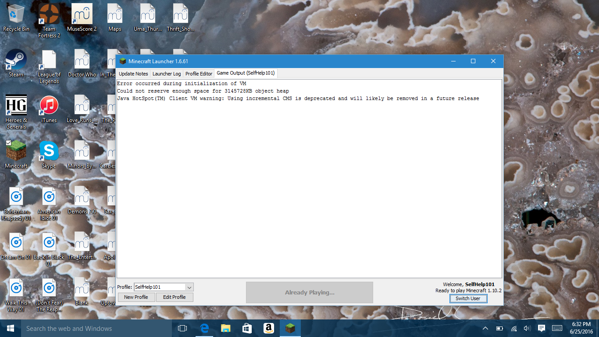Select the Minecraft desktop icon
Viewport: 599px width, 337px height.
pyautogui.click(x=16, y=155)
